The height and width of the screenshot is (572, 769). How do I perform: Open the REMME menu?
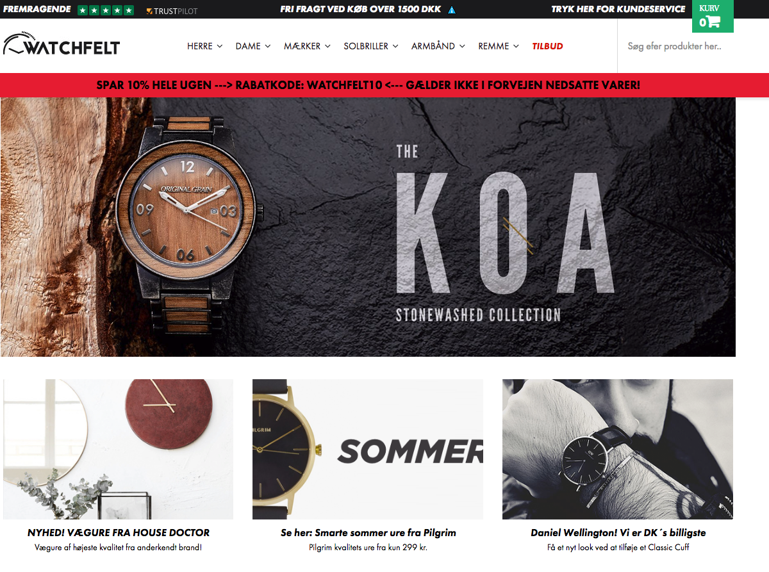pos(499,46)
